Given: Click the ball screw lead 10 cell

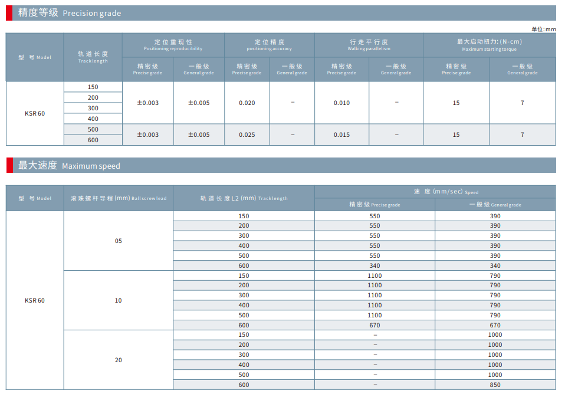Looking at the screenshot, I should click(118, 300).
